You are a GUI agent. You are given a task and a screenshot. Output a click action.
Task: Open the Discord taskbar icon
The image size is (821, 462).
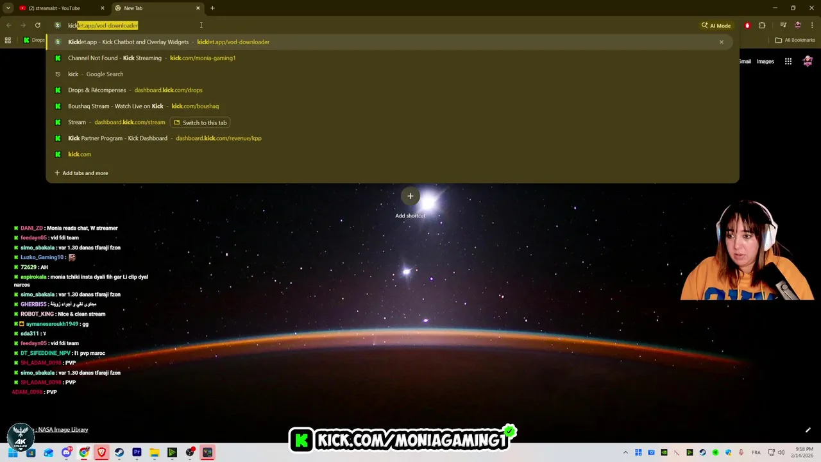[67, 453]
